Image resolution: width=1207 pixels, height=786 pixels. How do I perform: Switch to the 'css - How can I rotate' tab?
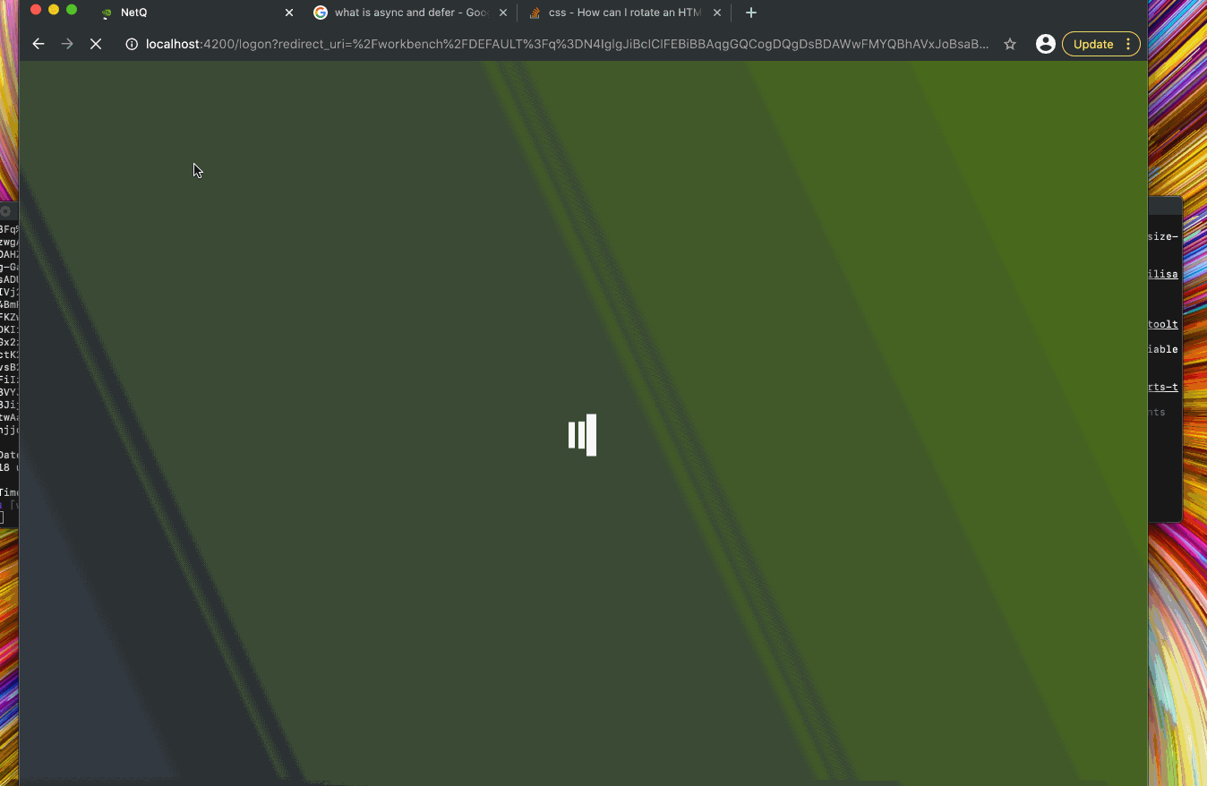(x=624, y=13)
